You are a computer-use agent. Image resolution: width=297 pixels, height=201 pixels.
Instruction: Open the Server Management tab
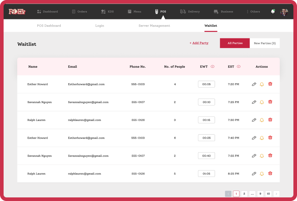[x=154, y=26]
